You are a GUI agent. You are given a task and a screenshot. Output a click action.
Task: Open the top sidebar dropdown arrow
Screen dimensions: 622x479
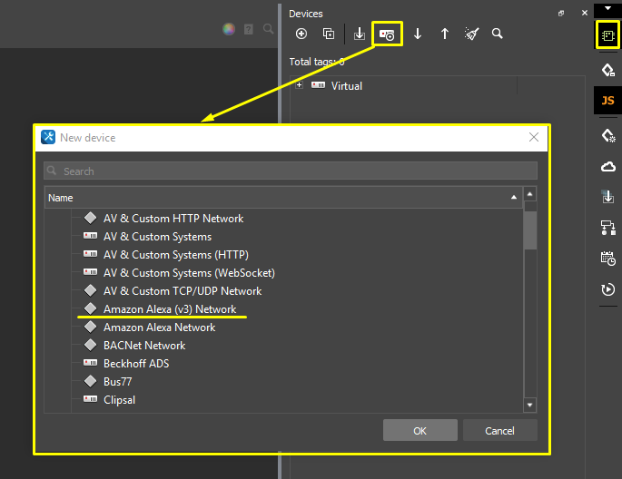pos(607,8)
